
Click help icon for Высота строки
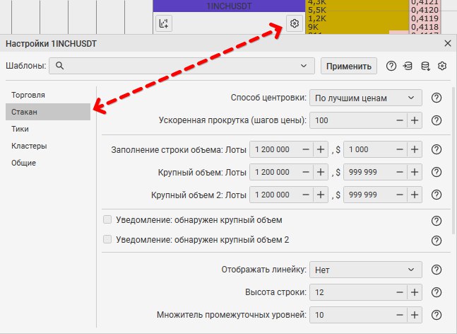point(436,292)
